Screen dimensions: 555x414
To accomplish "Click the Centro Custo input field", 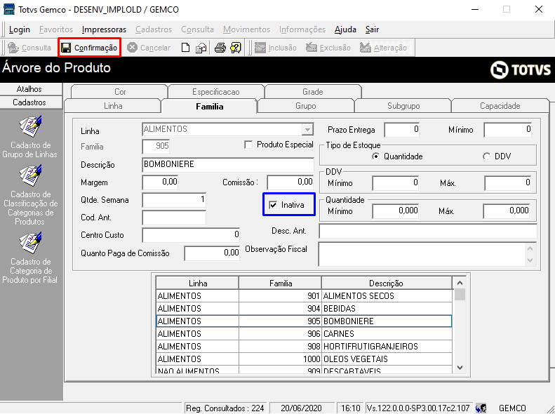I will [191, 235].
